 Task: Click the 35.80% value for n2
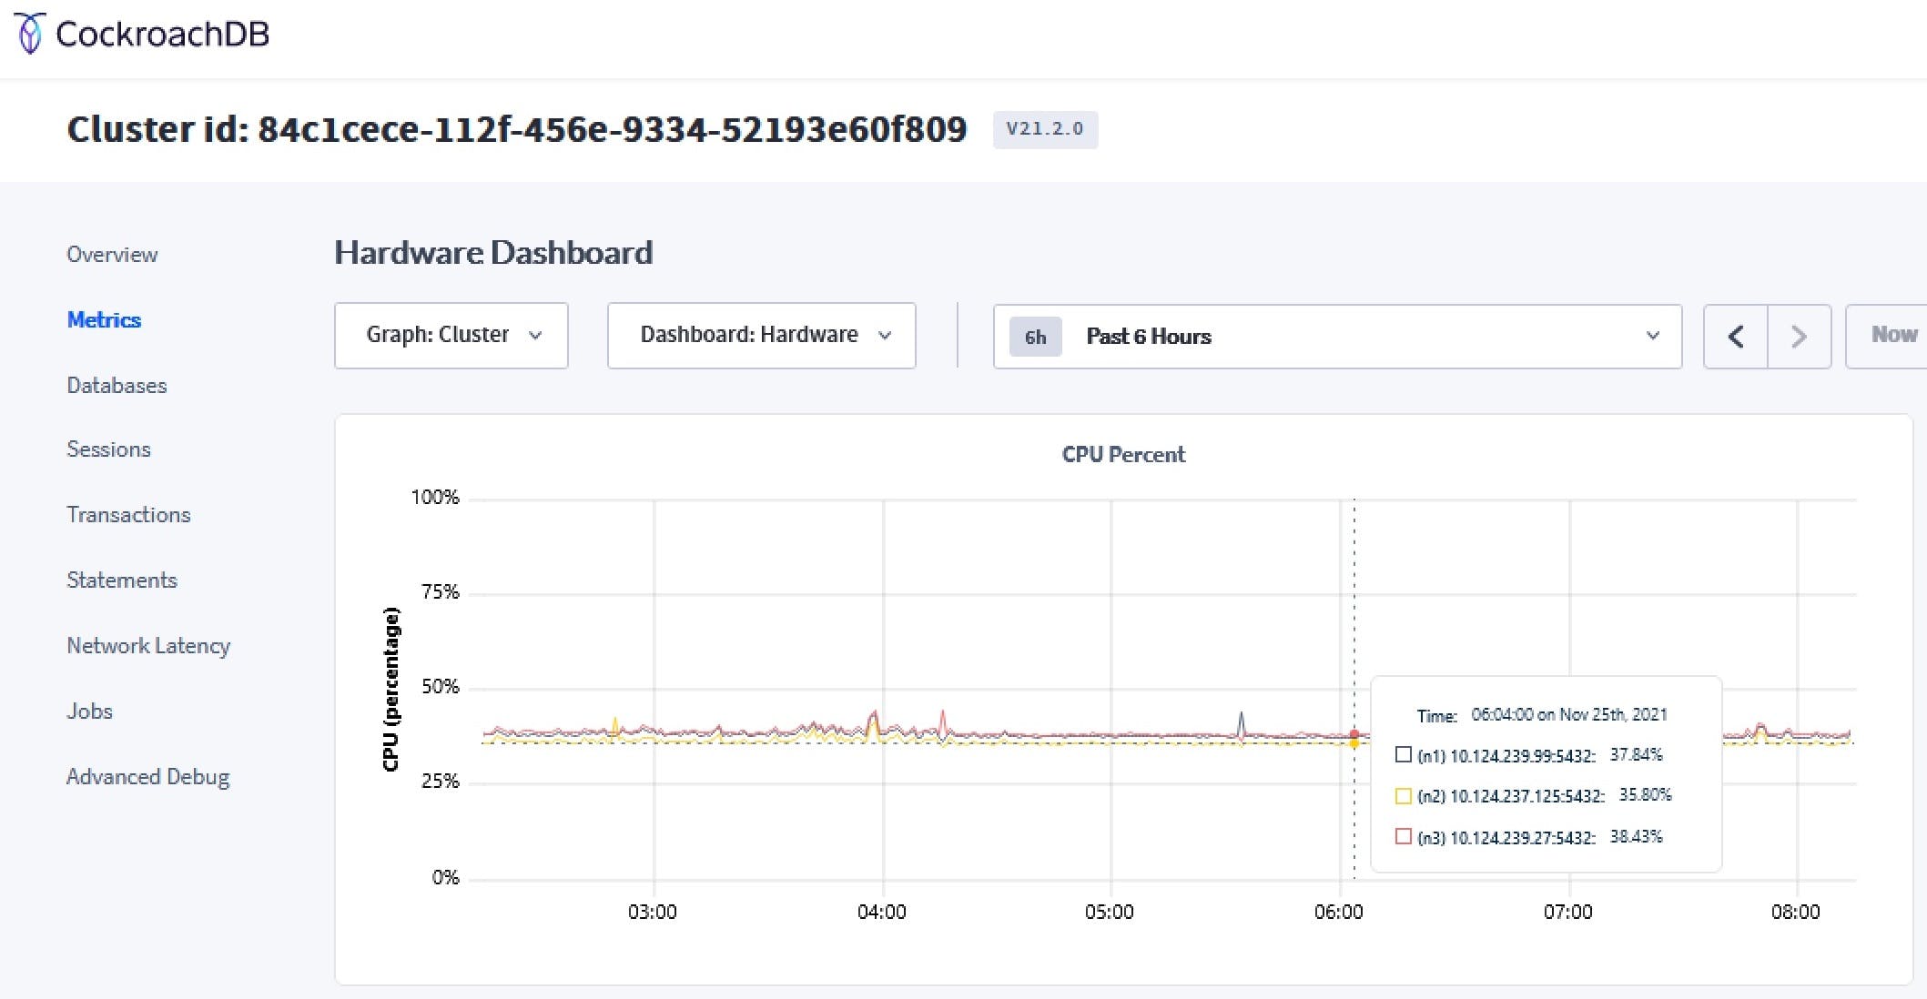click(1646, 794)
